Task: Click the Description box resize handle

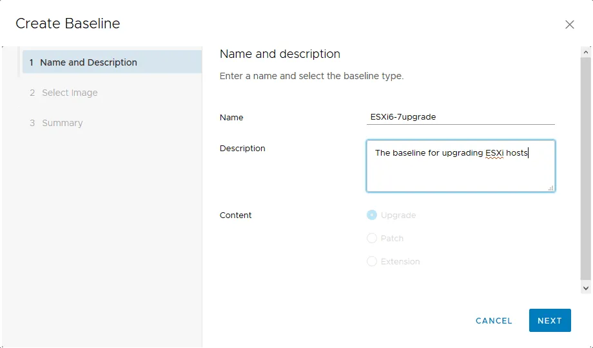Action: (550, 188)
